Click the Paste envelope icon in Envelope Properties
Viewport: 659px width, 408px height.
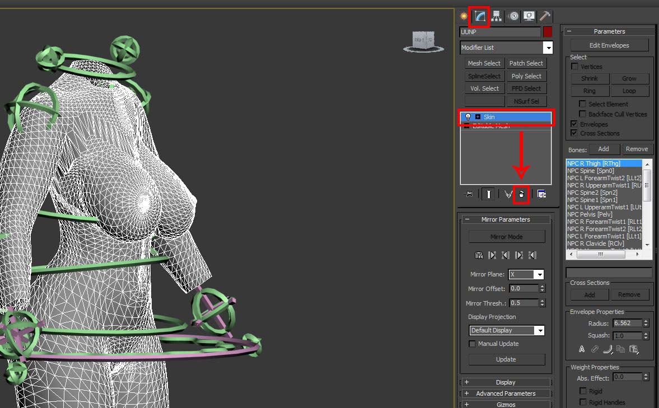pos(634,349)
